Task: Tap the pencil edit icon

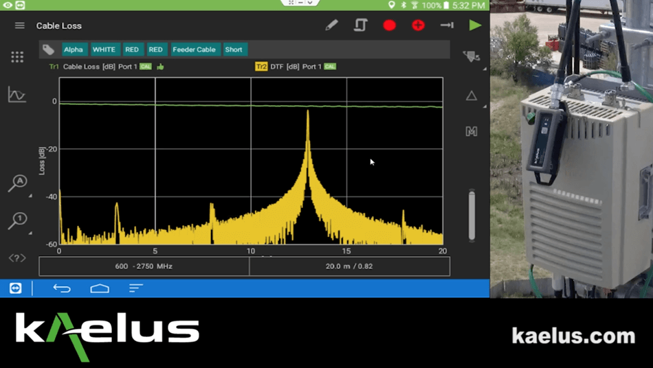Action: click(x=331, y=25)
